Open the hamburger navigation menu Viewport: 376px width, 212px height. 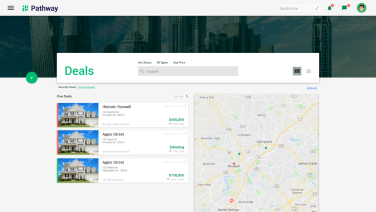click(x=11, y=8)
